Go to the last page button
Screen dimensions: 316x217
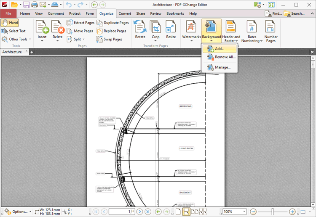(148, 212)
